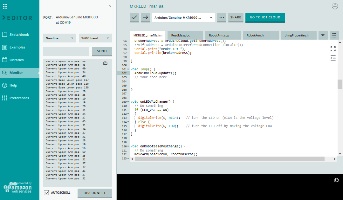Viewport: 343px width, 200px height.
Task: Click the Verify checkmark button
Action: 134,17
